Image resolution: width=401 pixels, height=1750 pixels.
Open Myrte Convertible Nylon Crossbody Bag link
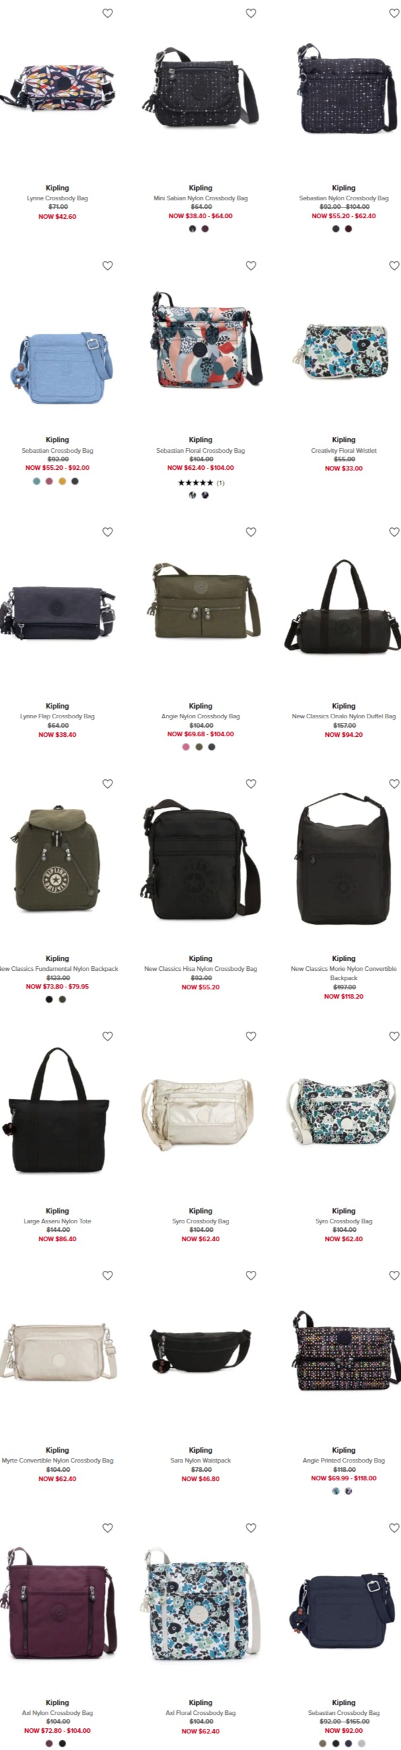tap(57, 1460)
